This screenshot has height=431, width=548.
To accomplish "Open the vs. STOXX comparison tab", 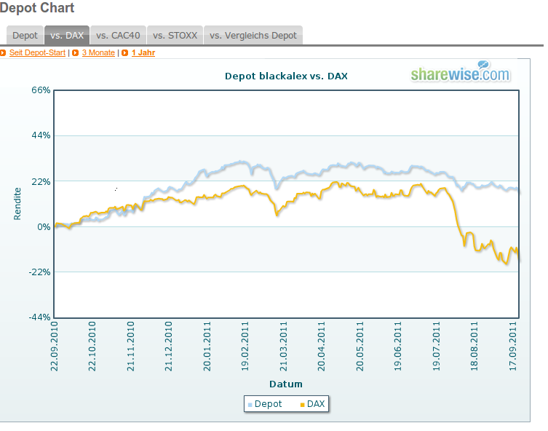I will click(x=175, y=35).
